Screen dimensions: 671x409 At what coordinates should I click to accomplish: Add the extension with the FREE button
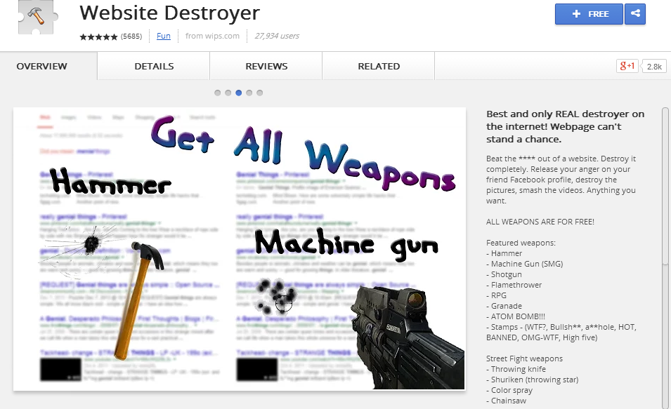[x=589, y=13]
